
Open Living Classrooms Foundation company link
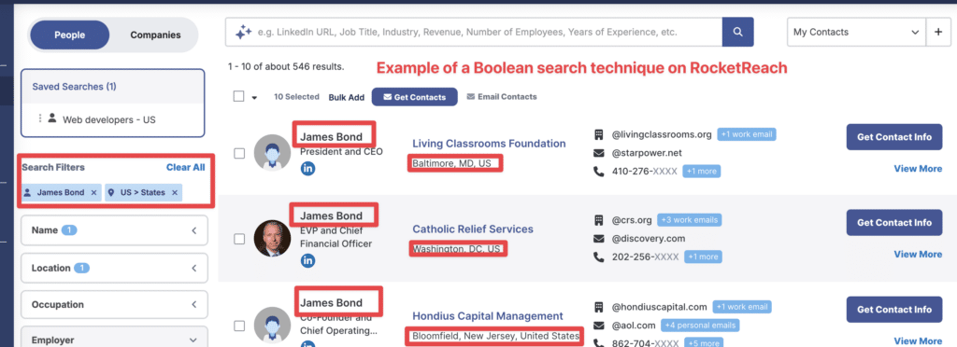pos(489,144)
